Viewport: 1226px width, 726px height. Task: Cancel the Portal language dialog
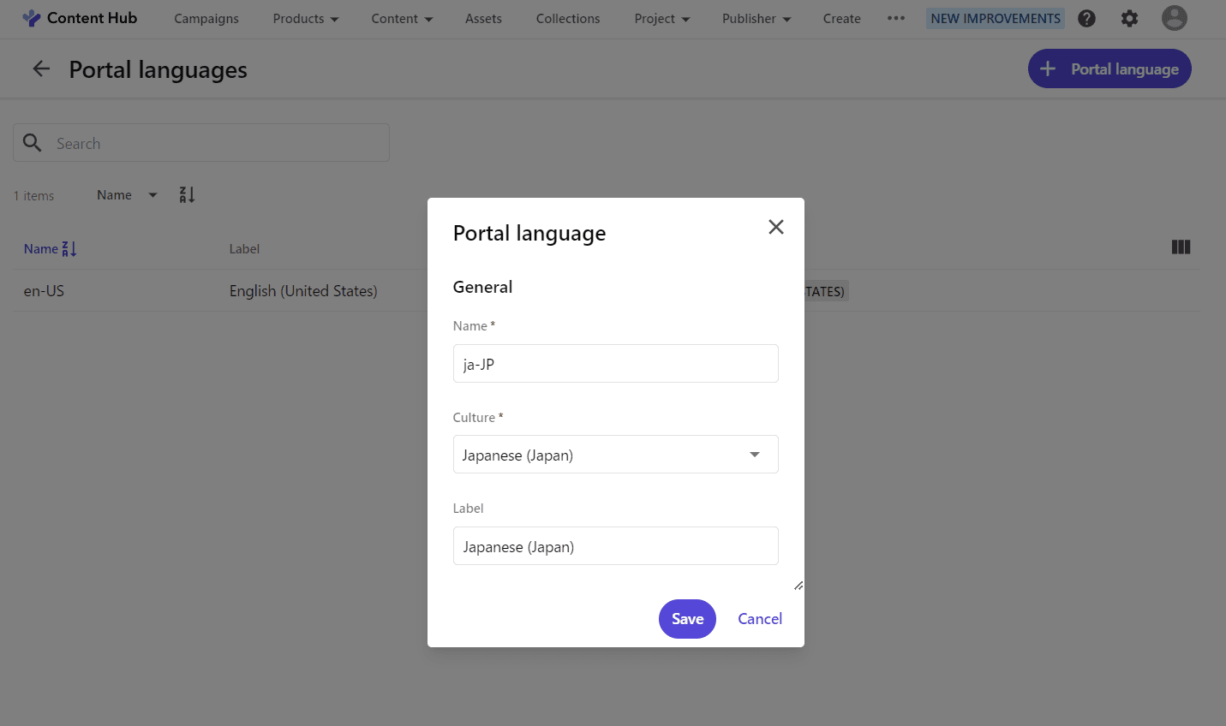pos(759,619)
